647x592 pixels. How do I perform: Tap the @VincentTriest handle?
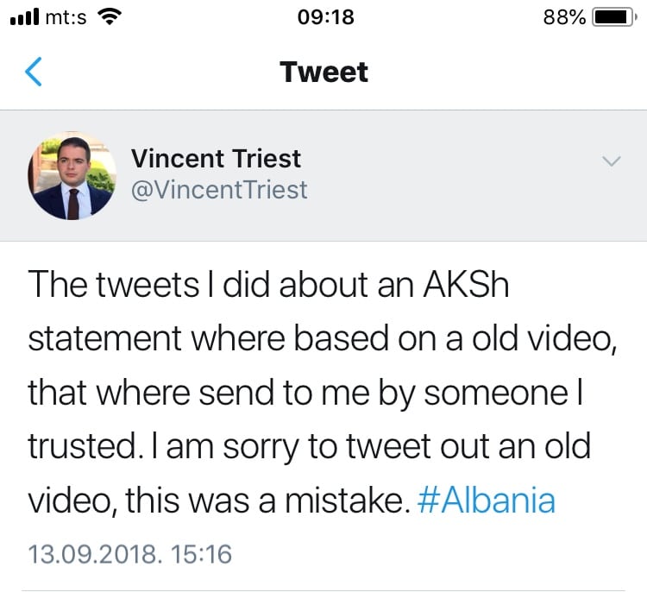point(219,189)
